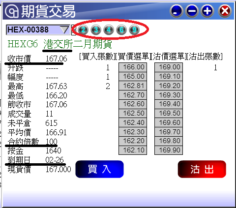236x208 pixels.
Task: Select ask price 169.50
Action: click(x=169, y=113)
